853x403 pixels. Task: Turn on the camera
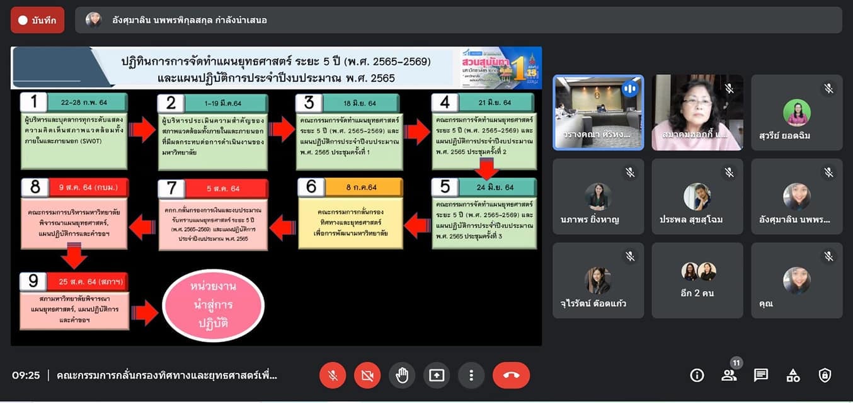point(367,375)
